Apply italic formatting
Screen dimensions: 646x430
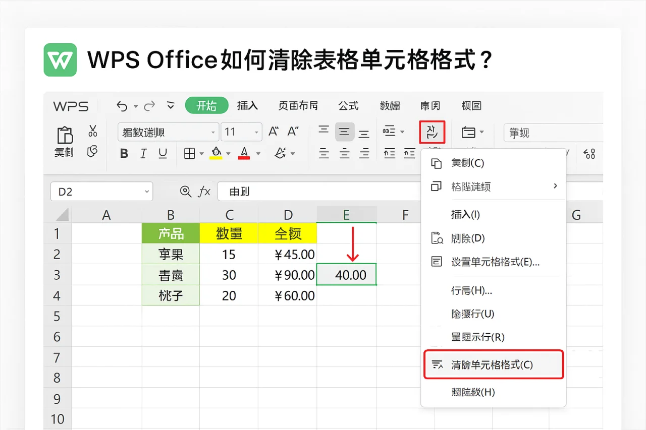pyautogui.click(x=143, y=154)
